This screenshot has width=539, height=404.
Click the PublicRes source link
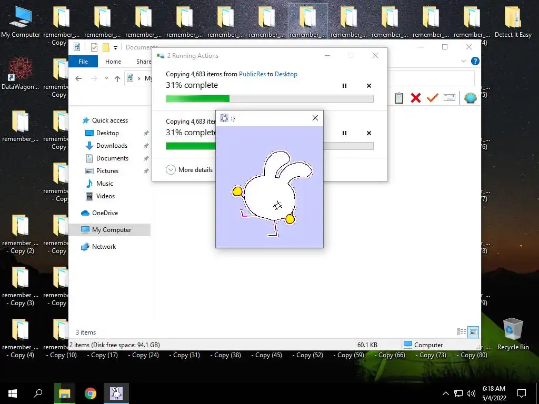coord(252,74)
